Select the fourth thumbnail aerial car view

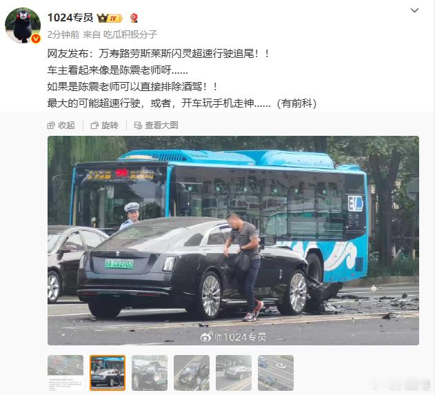pyautogui.click(x=192, y=373)
